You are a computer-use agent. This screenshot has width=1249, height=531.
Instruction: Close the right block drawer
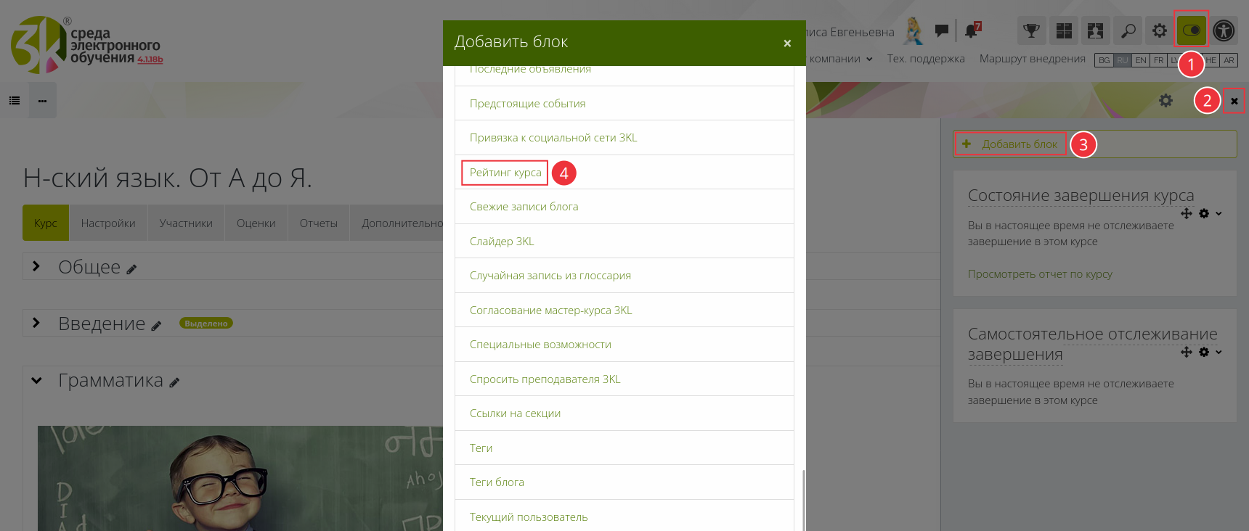1234,101
